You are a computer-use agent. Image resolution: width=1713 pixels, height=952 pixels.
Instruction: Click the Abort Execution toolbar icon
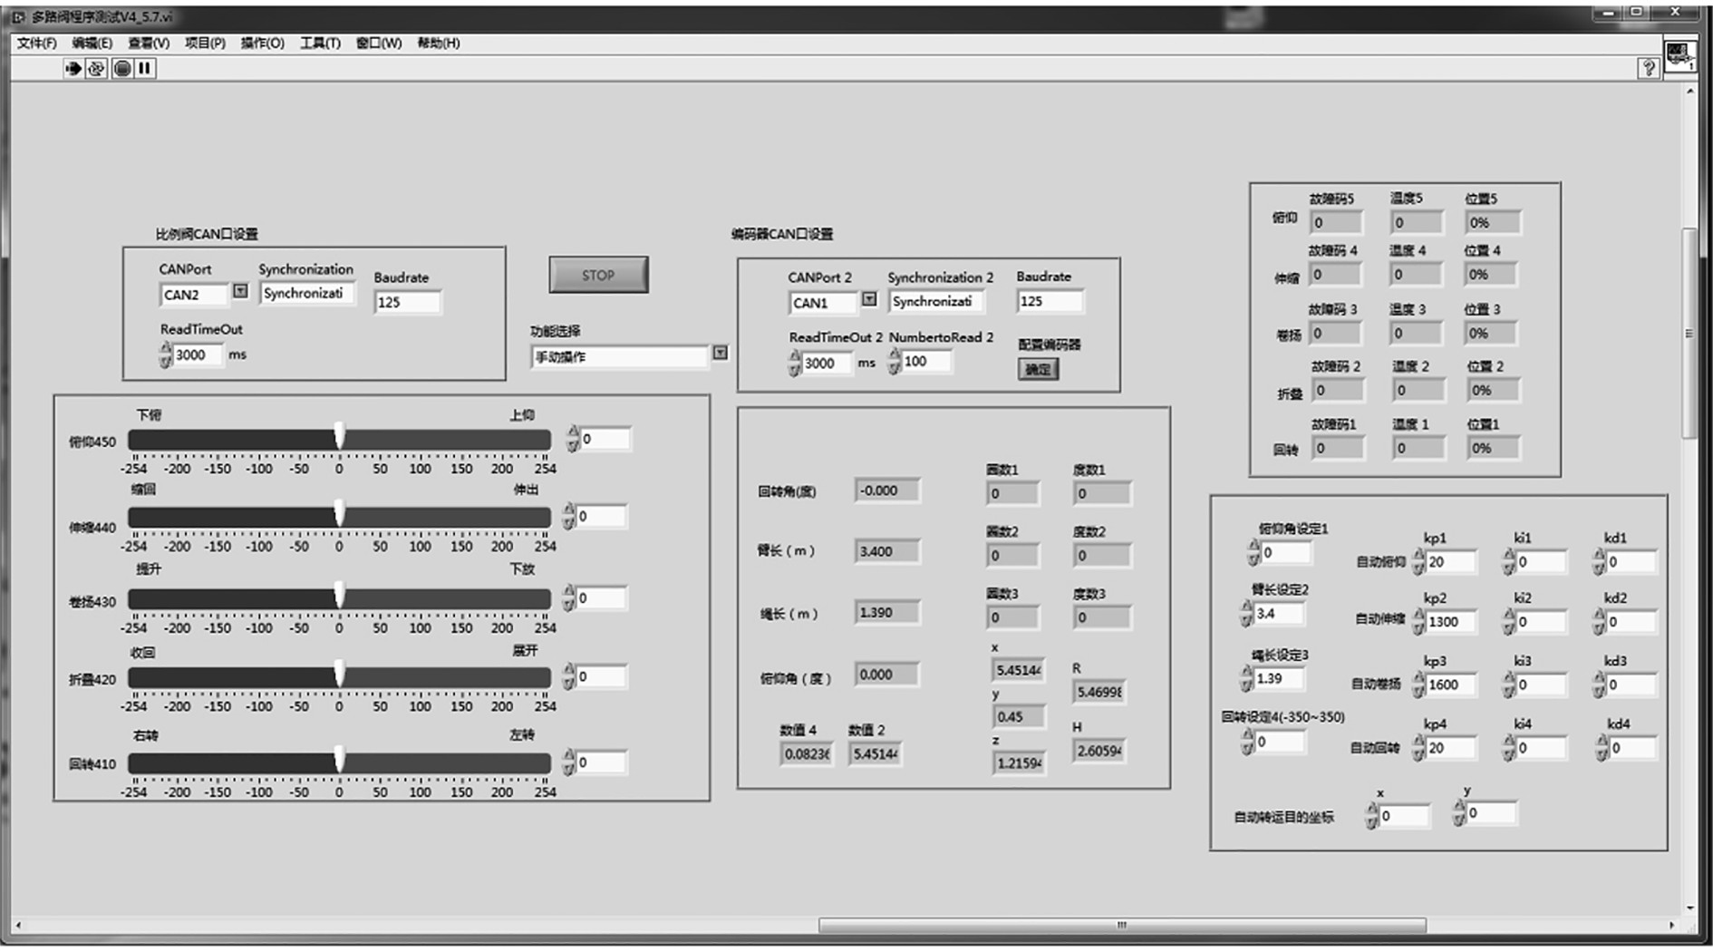click(x=122, y=68)
